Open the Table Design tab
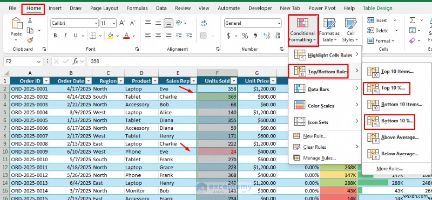This screenshot has width=432, height=200. click(x=377, y=8)
